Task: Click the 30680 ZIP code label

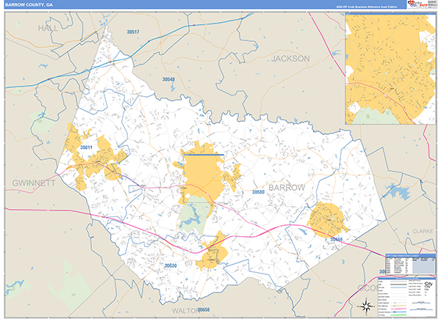Action: pyautogui.click(x=258, y=192)
